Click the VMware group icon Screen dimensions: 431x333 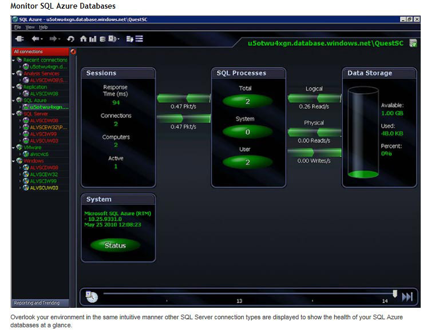click(x=19, y=147)
